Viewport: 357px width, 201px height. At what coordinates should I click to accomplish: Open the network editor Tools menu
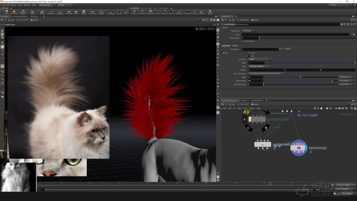pos(245,108)
